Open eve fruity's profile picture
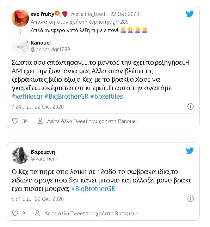Screen dimensions: 210x227 click(20, 18)
